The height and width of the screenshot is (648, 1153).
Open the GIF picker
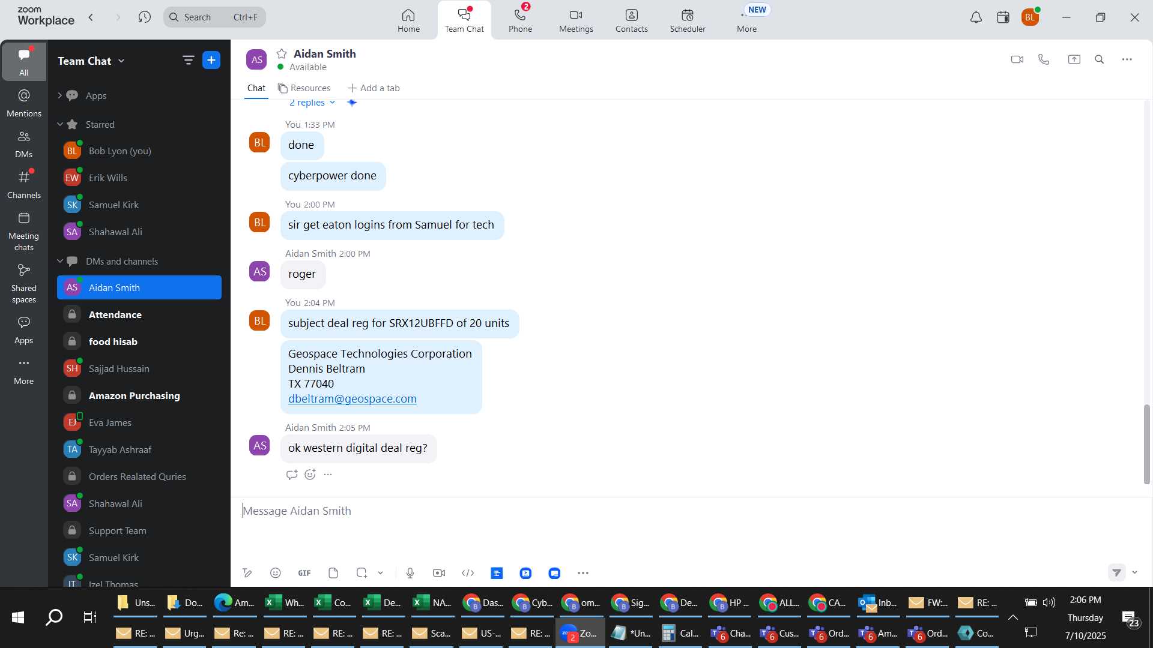pos(304,574)
